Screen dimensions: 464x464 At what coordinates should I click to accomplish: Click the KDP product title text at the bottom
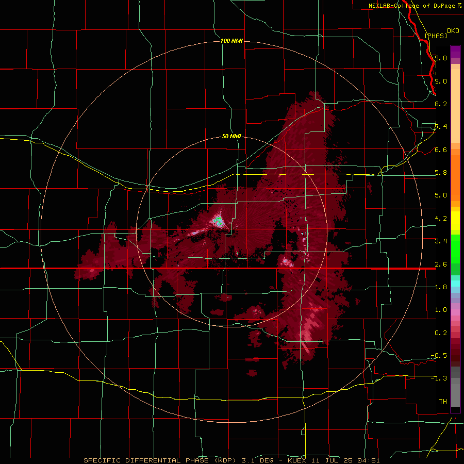pyautogui.click(x=231, y=460)
